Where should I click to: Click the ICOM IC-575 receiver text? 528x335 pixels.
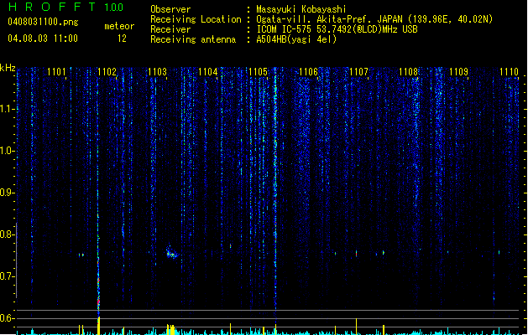pos(337,29)
